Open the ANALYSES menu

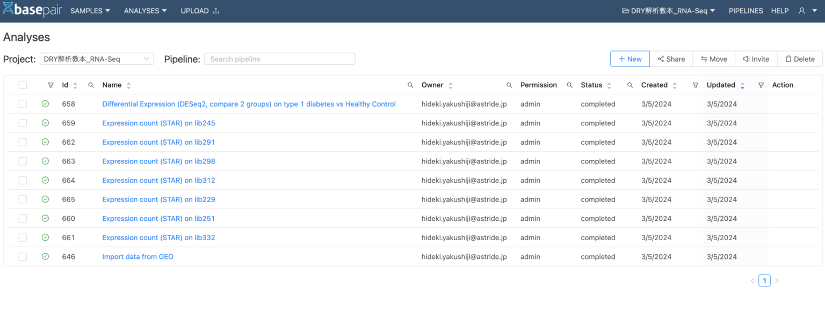pyautogui.click(x=145, y=11)
